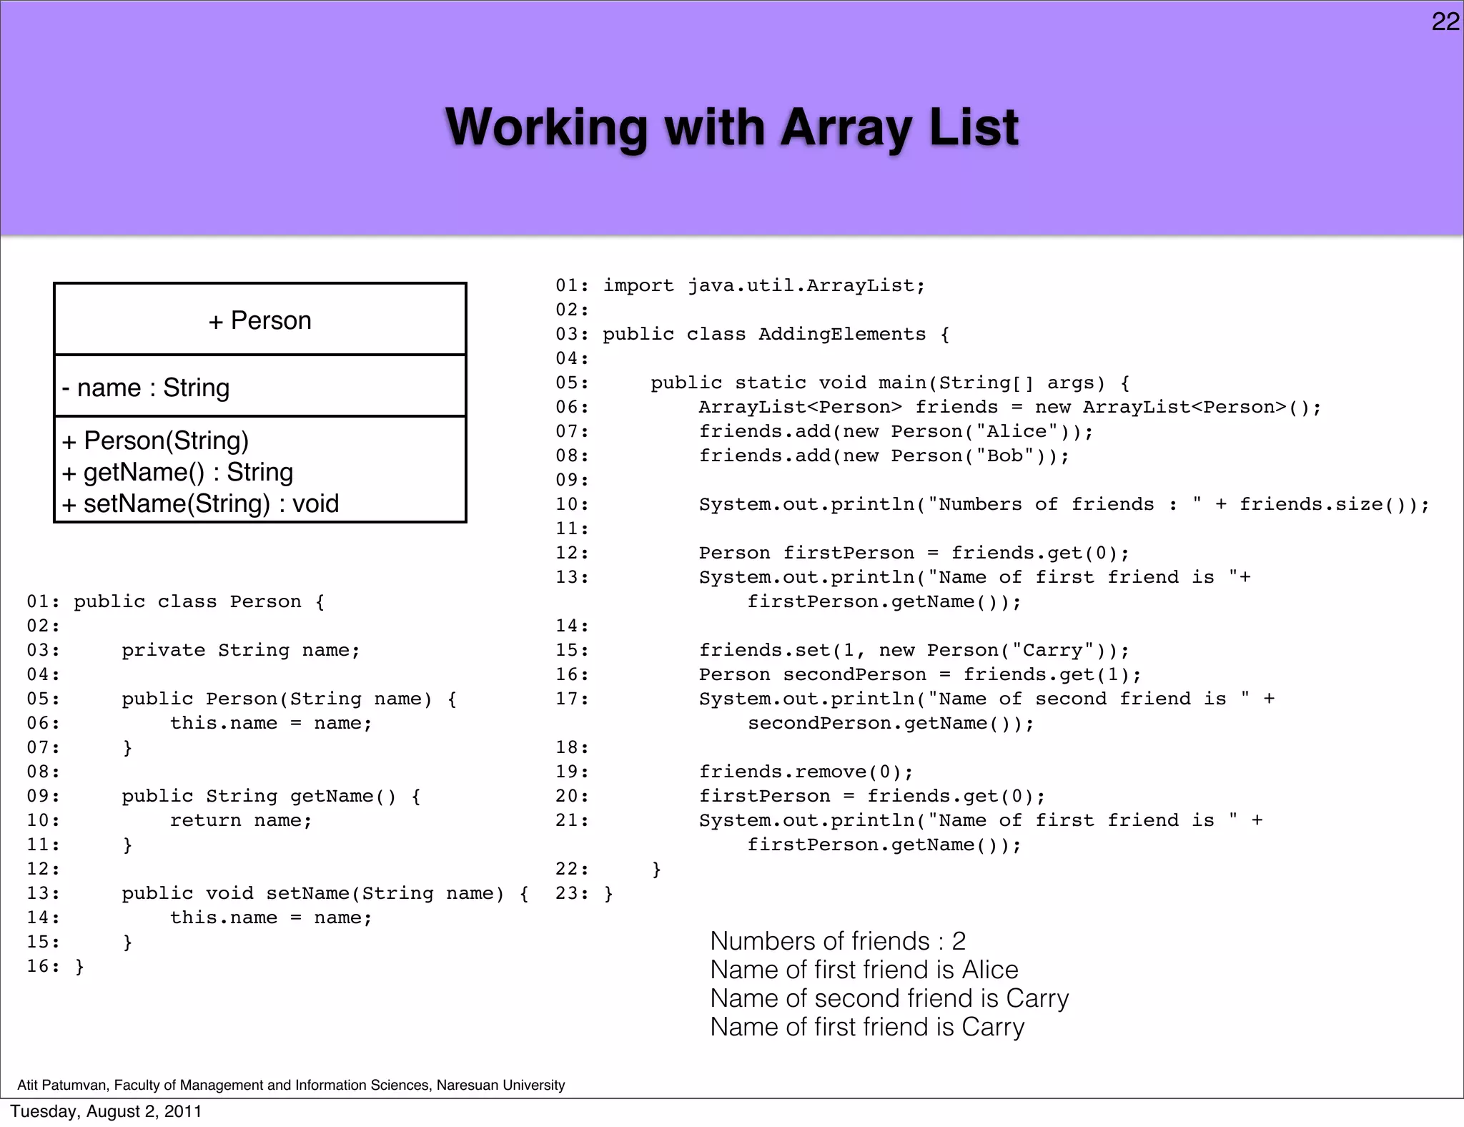The width and height of the screenshot is (1464, 1127).
Task: Click the "secondPerson.getName());" continuation line
Action: pyautogui.click(x=891, y=724)
